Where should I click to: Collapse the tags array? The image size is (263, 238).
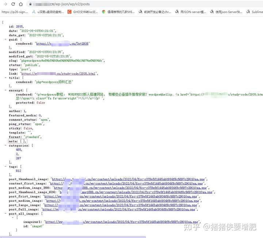(5, 167)
